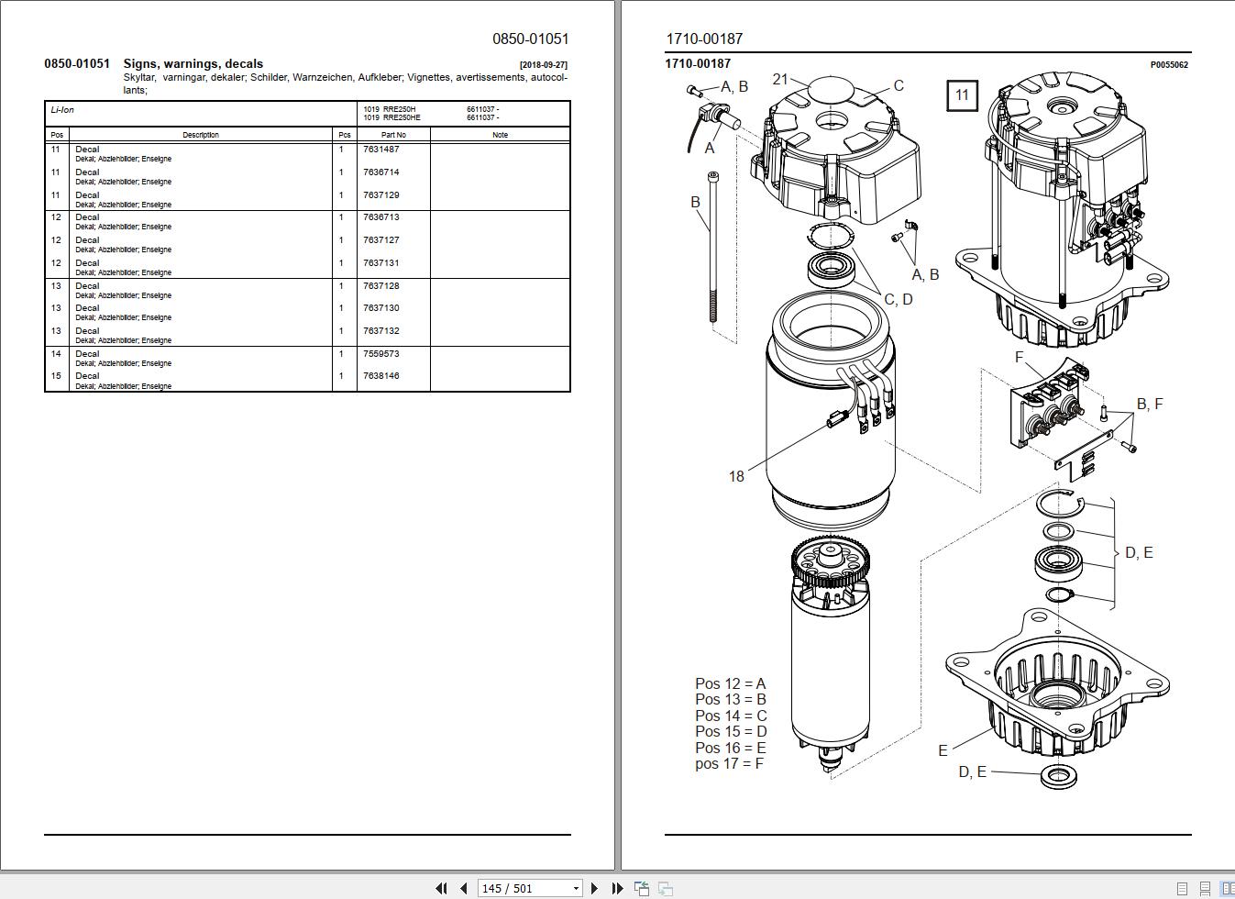
Task: Jump to the last page
Action: pos(617,888)
